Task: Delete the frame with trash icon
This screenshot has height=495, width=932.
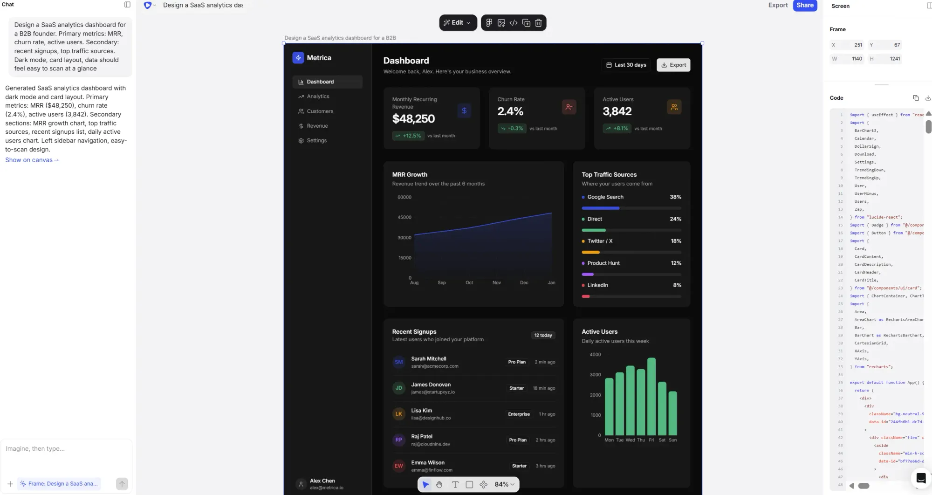Action: coord(538,22)
